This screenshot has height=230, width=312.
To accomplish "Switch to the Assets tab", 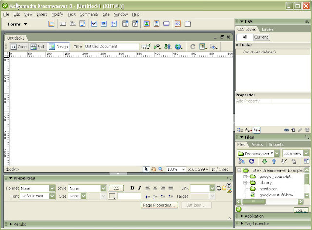I will [x=257, y=145].
